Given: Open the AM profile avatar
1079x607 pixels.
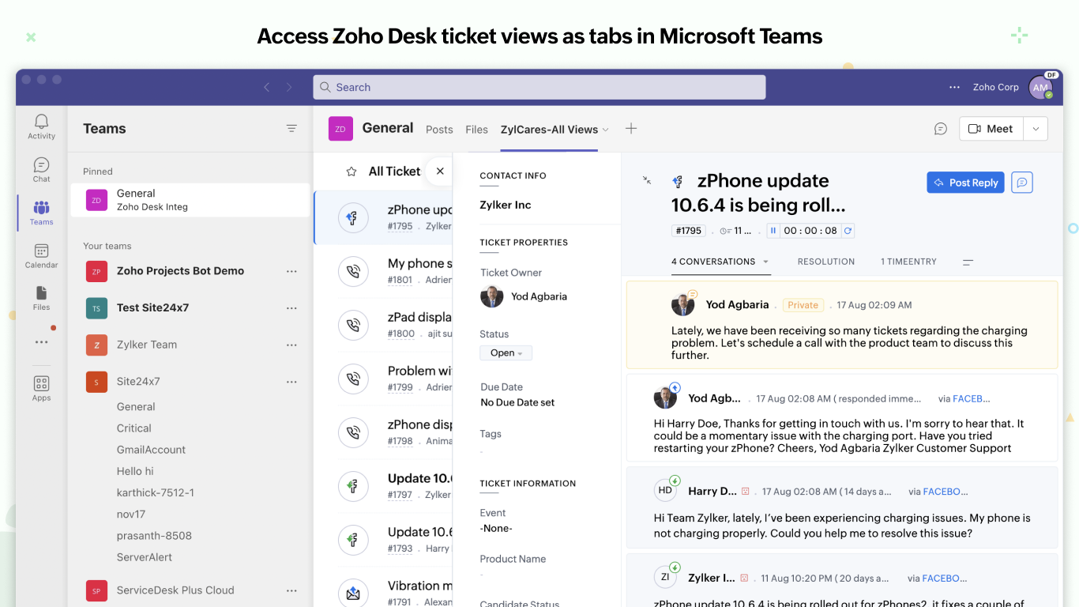Looking at the screenshot, I should coord(1040,88).
